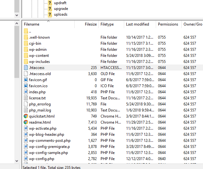
Task: Click the 5/24/2018 3:09 date of wp-content
Action: (x=140, y=56)
